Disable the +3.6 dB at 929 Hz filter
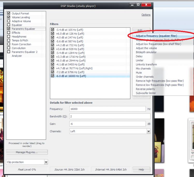Screen dimensions: 194x177 pyautogui.click(x=53, y=49)
